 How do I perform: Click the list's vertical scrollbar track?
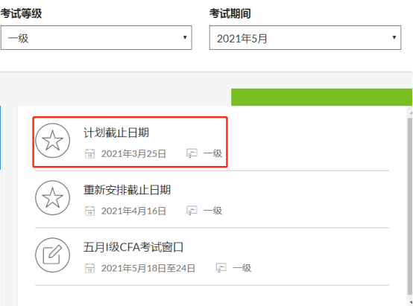pos(410,205)
